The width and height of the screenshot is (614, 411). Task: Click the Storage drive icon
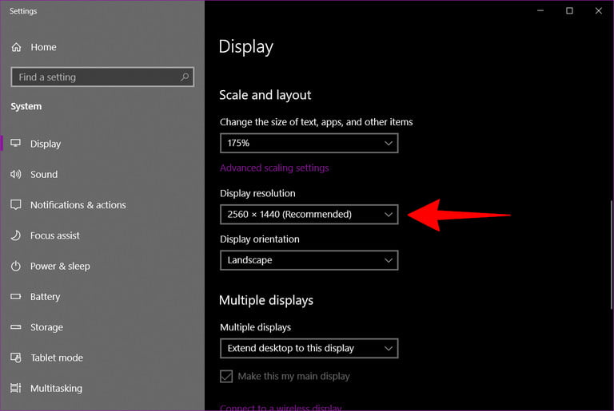[16, 327]
